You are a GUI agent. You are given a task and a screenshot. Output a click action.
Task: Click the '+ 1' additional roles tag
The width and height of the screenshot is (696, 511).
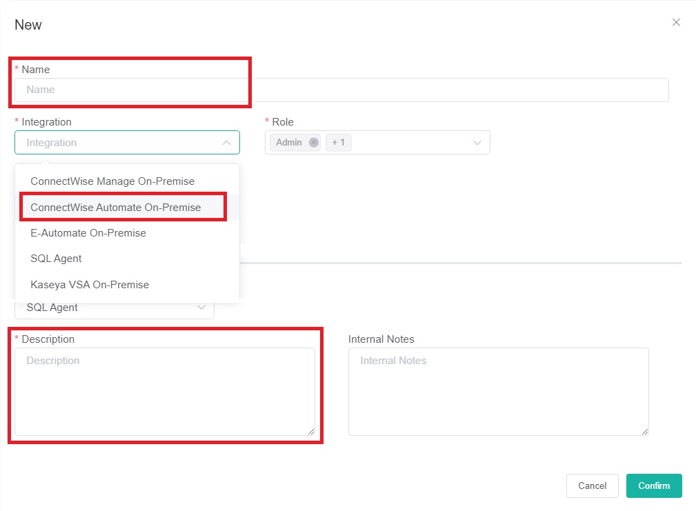338,143
